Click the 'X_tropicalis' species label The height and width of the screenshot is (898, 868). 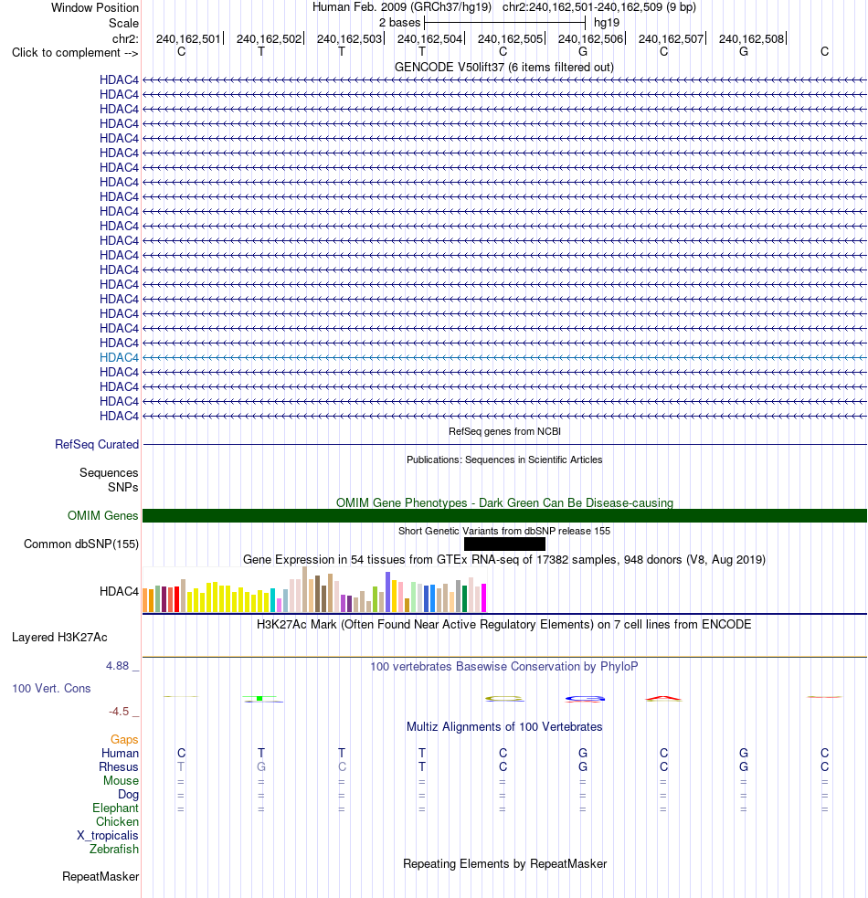pos(108,836)
